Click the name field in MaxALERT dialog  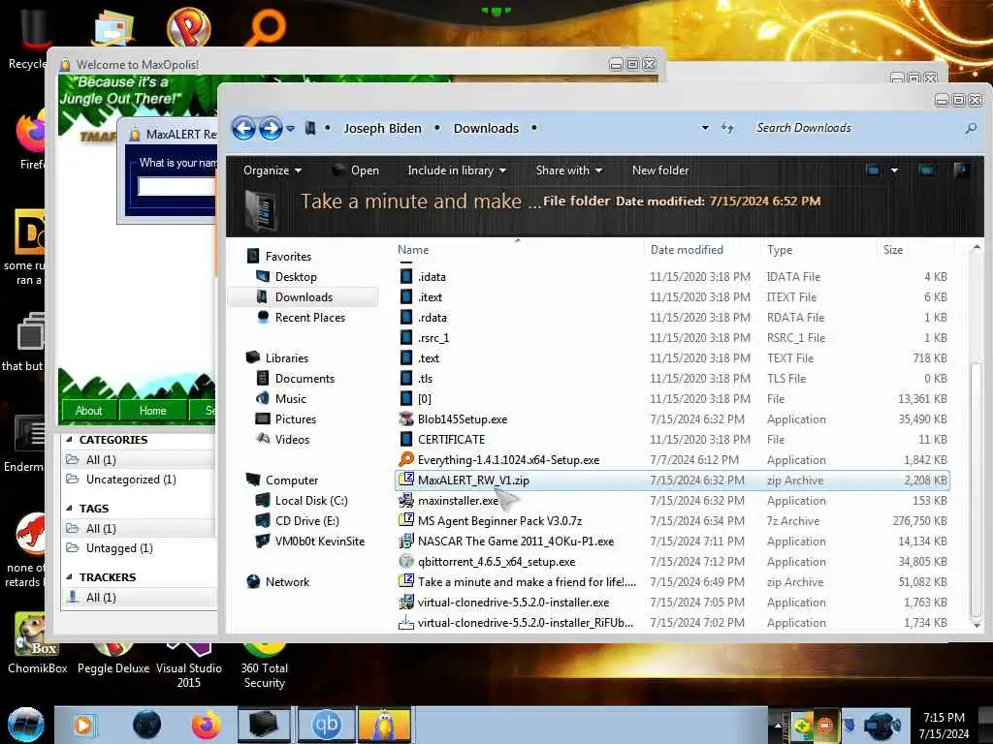point(177,186)
